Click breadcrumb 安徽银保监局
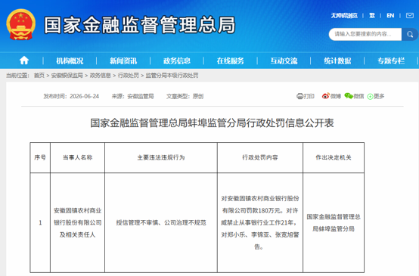The width and height of the screenshot is (419, 276). (x=67, y=76)
